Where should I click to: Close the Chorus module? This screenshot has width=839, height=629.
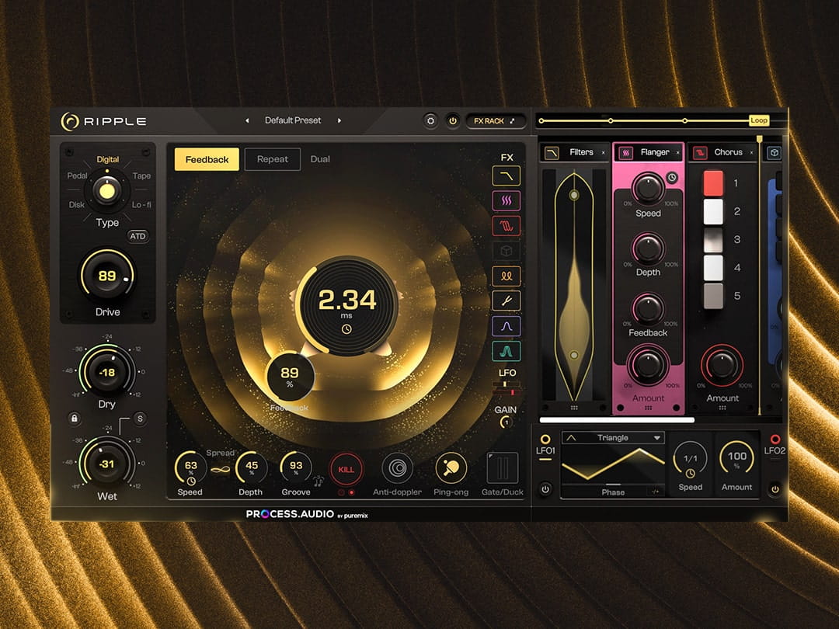click(751, 153)
